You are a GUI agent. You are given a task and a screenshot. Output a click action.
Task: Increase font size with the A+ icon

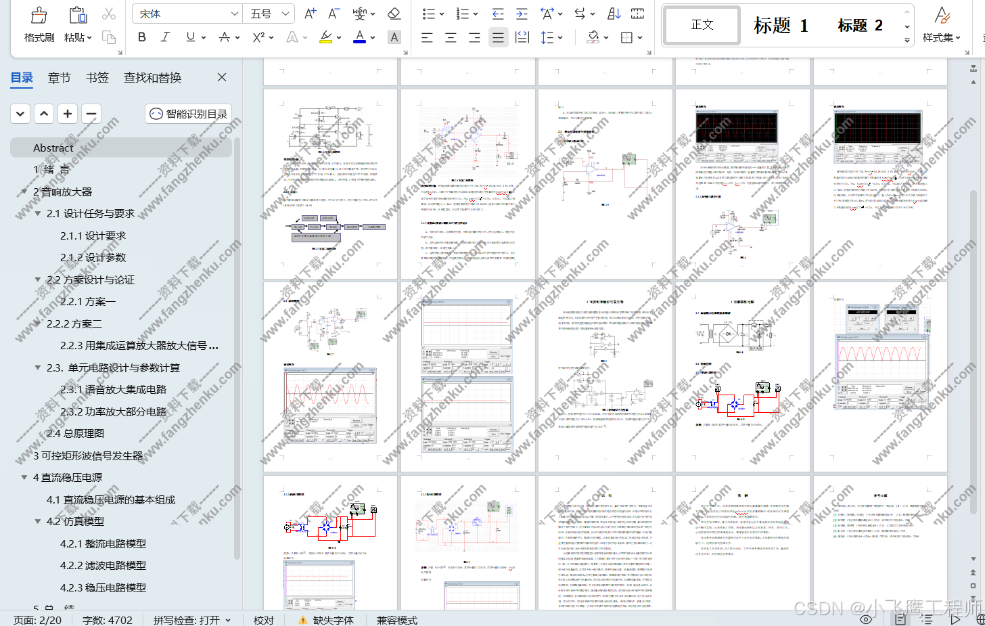(x=310, y=14)
